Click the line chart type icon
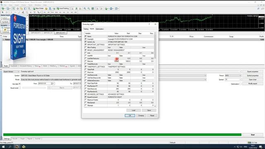265x149 pixels. click(80, 9)
